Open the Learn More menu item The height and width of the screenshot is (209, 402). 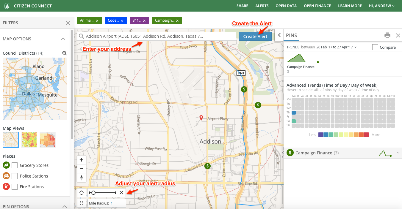(x=350, y=6)
